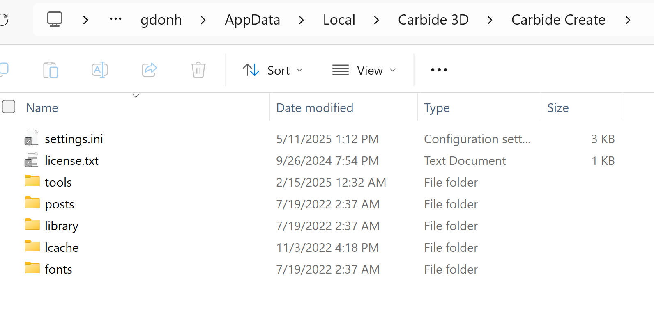
Task: Click the 3 KB size cell
Action: point(603,139)
